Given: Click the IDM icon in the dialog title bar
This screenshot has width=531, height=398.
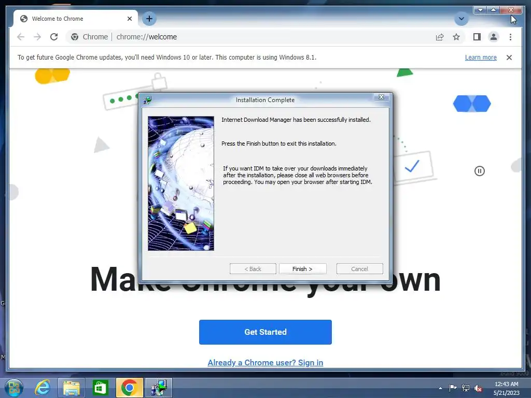Looking at the screenshot, I should click(147, 100).
